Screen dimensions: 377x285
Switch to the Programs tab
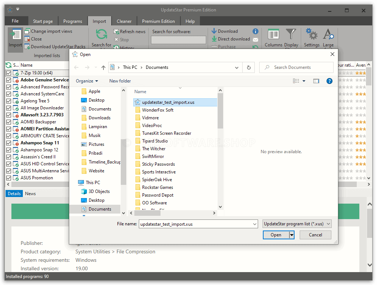pos(73,21)
